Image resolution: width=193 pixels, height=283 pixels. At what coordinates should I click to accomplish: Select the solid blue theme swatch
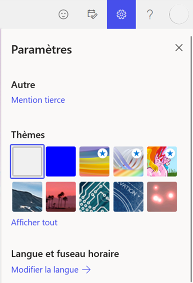pos(61,161)
